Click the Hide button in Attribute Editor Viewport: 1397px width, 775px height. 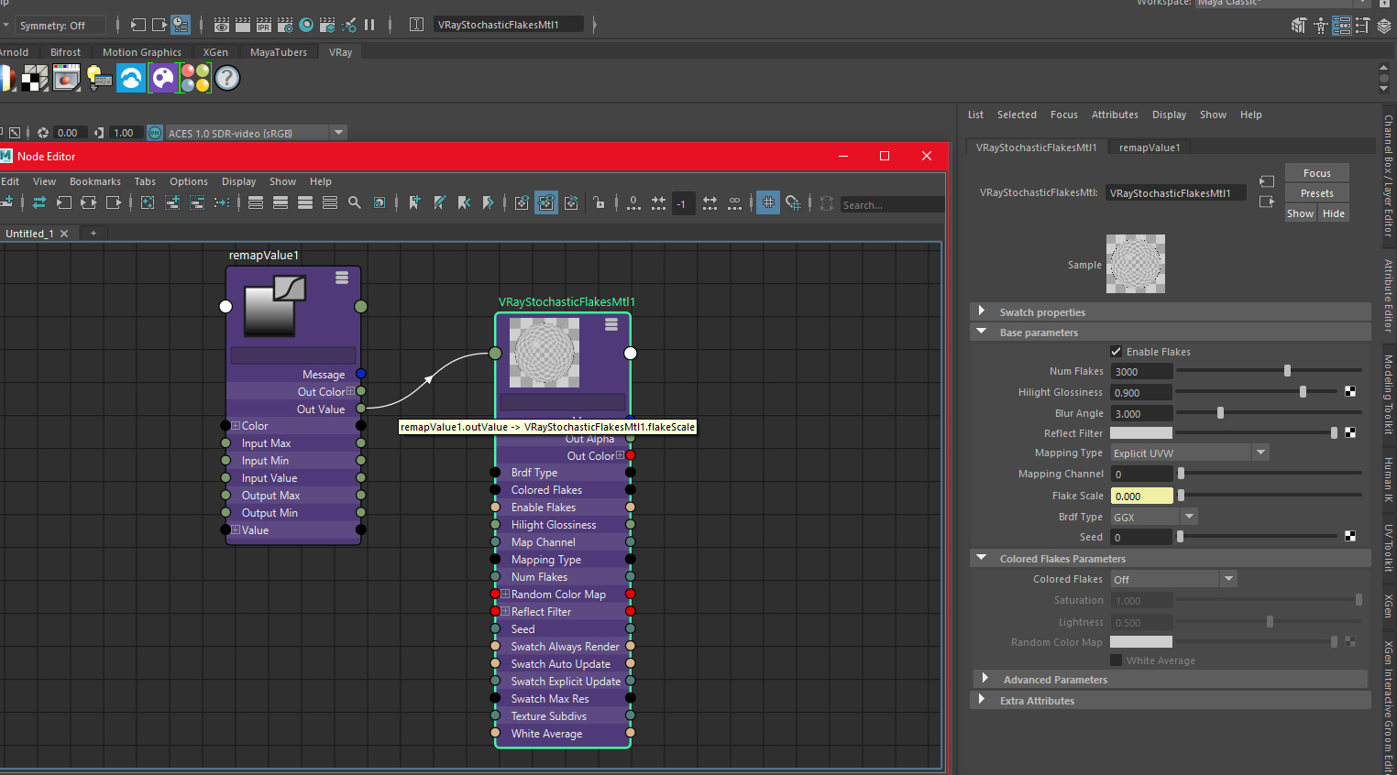(1334, 213)
